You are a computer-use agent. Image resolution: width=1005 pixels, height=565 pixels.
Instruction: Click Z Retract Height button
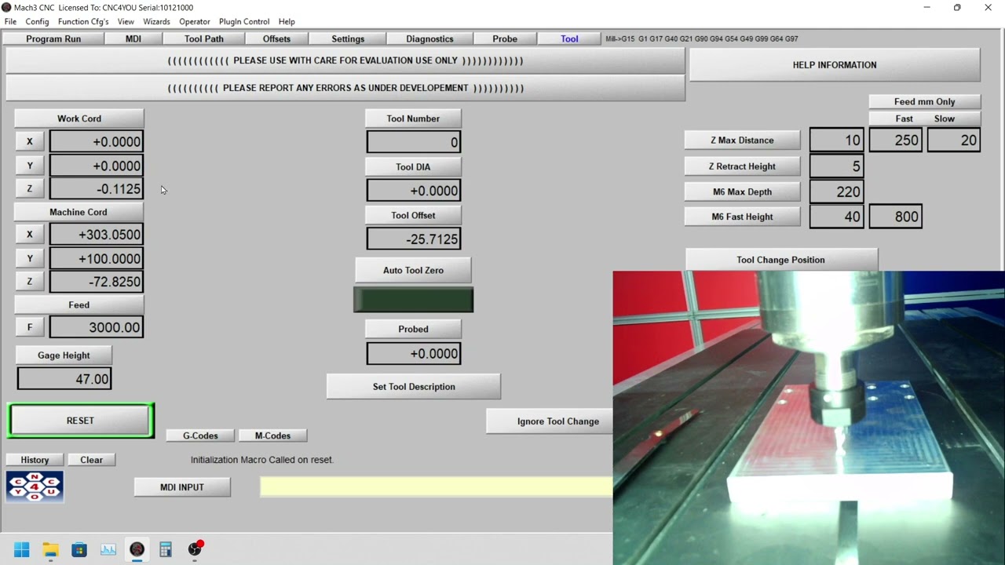pyautogui.click(x=742, y=166)
